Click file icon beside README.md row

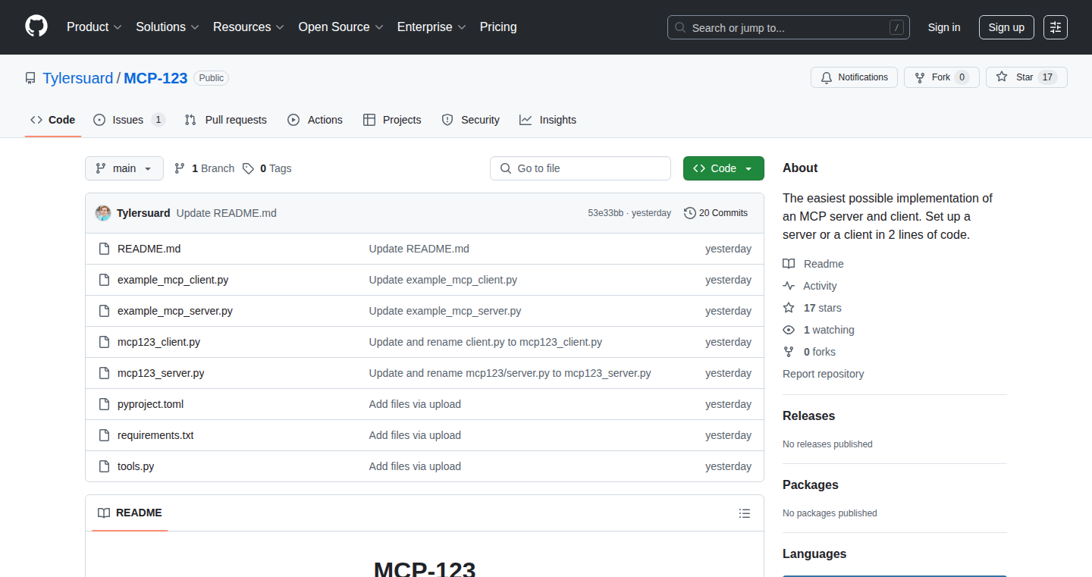click(x=104, y=249)
